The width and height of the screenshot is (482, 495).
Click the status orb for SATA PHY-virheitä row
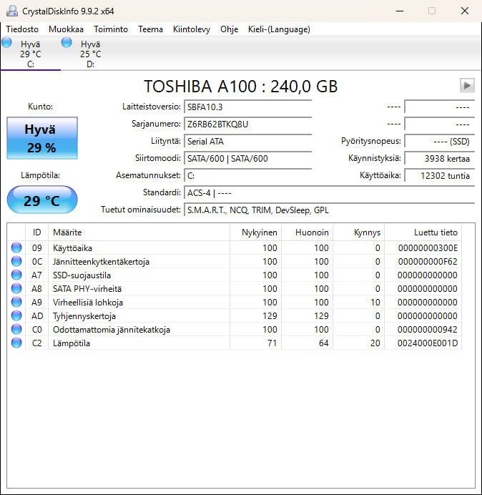pyautogui.click(x=16, y=288)
